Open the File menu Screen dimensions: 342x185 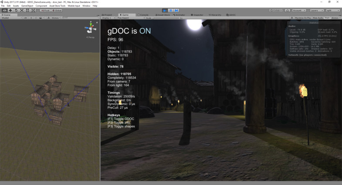tap(3, 6)
